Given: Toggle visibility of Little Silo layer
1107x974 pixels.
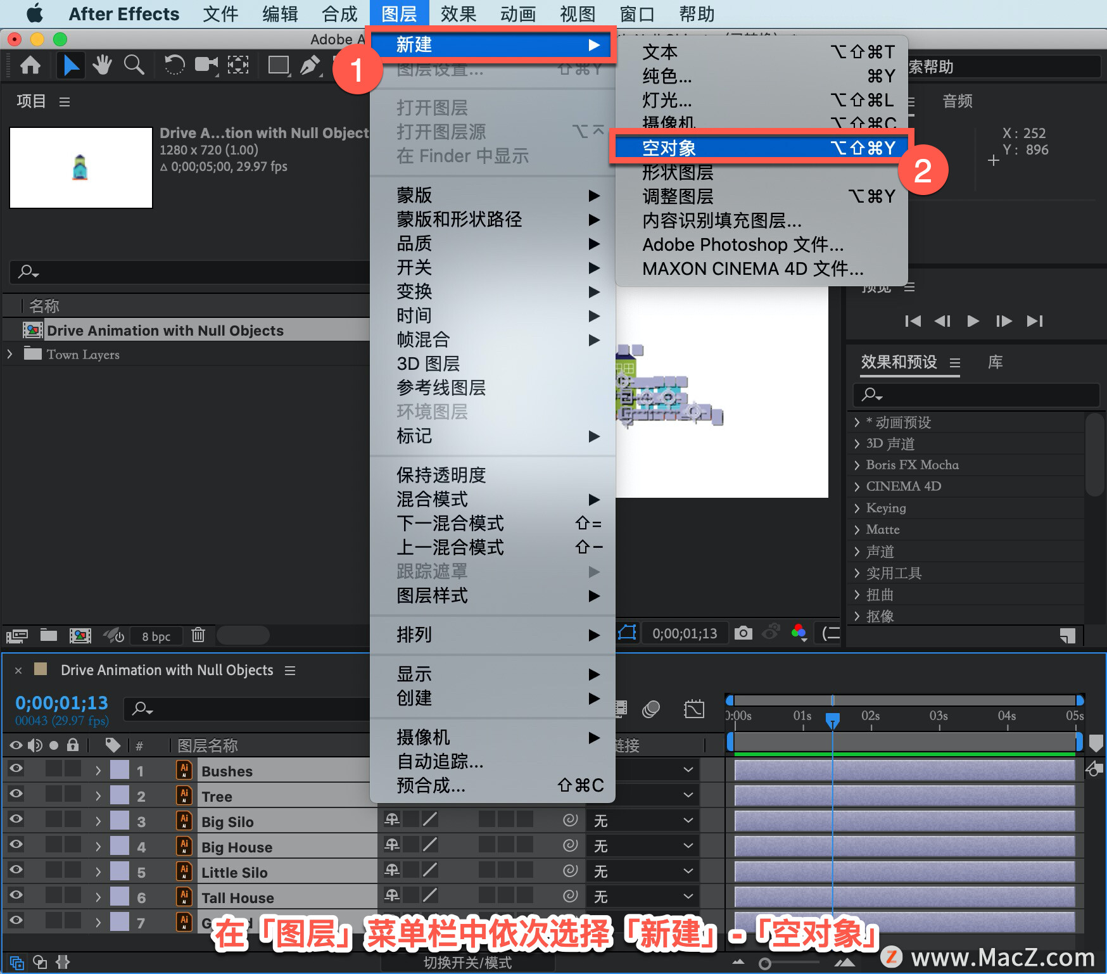Looking at the screenshot, I should tap(16, 870).
